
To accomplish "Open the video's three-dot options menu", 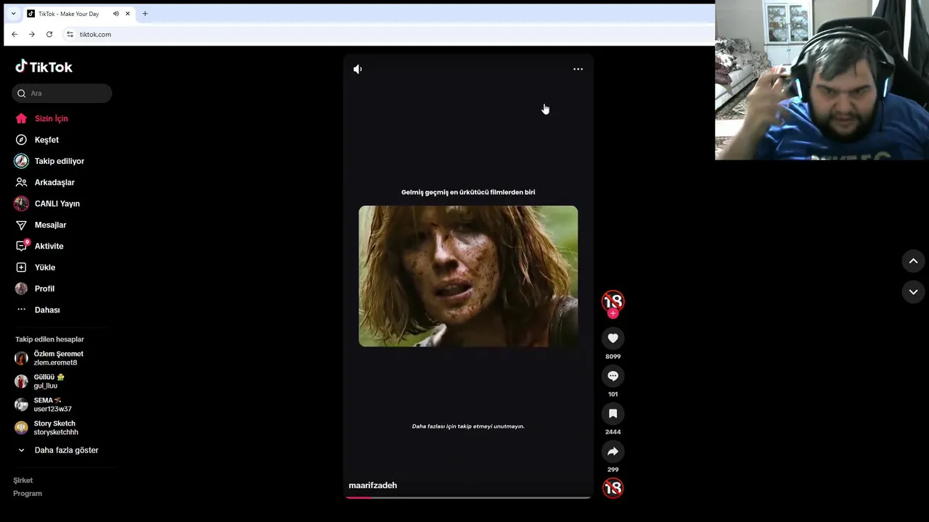I will (578, 69).
